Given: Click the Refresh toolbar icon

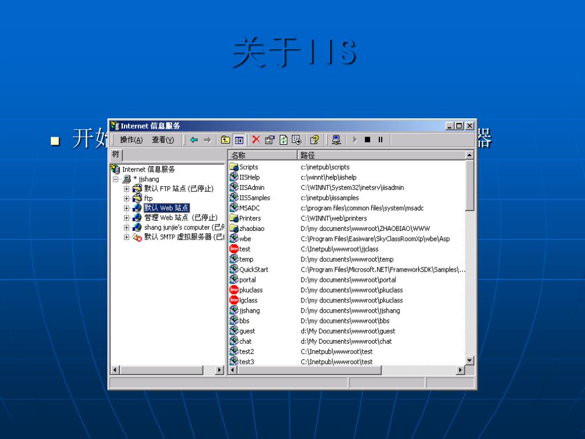Looking at the screenshot, I should click(283, 140).
